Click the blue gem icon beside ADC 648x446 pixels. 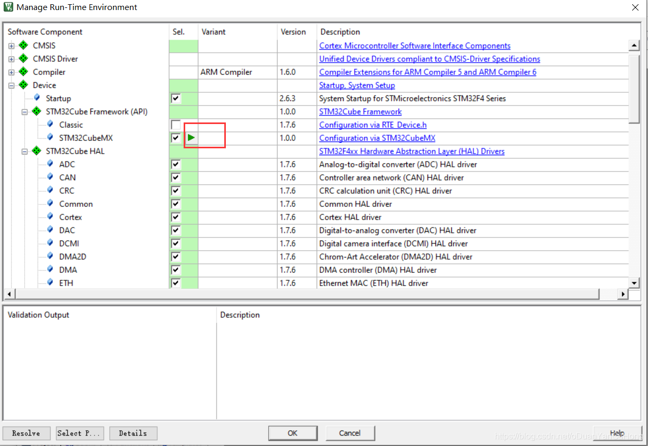[x=50, y=164]
